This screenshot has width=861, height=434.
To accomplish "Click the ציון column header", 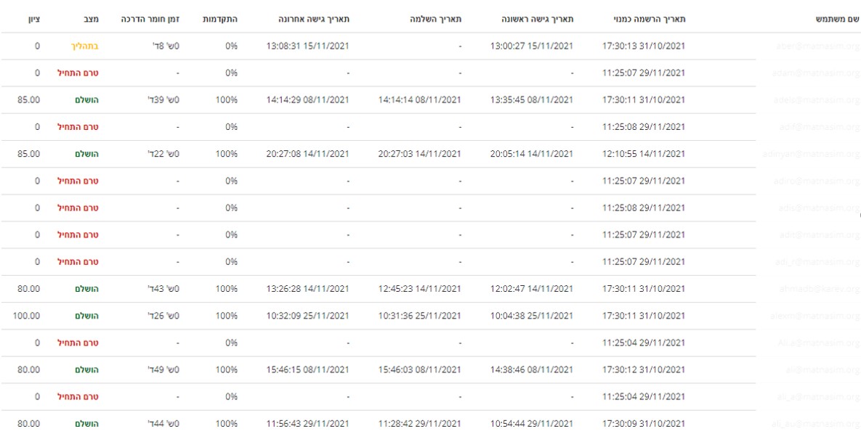I will 33,19.
